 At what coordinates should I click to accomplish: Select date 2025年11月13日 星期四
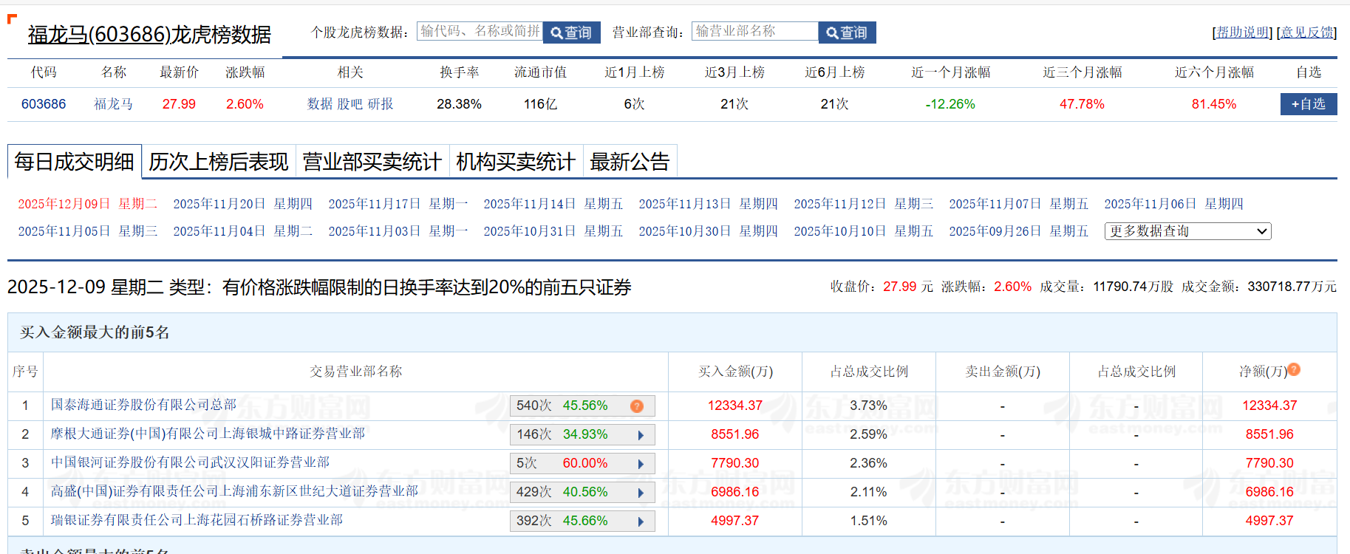[x=709, y=204]
